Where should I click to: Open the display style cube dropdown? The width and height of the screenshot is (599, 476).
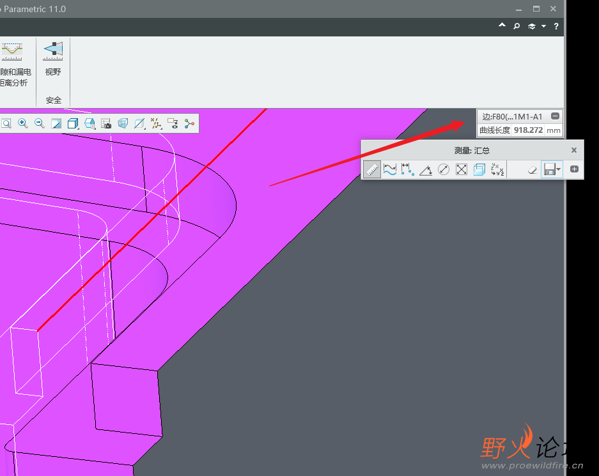pos(73,123)
